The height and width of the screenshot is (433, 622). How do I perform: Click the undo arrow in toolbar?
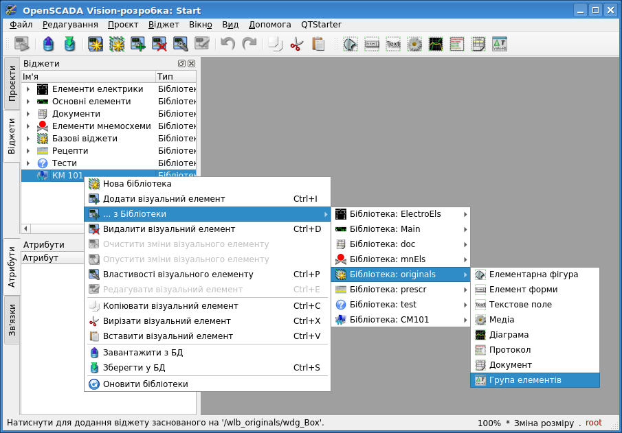pos(227,45)
